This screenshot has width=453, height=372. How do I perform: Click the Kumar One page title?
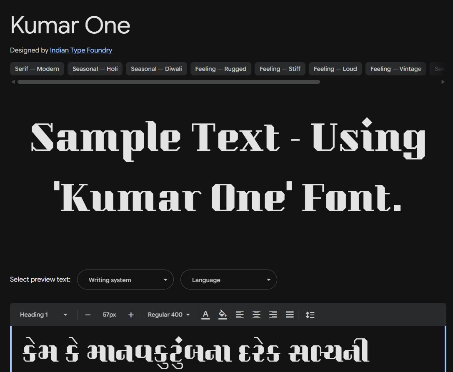click(x=70, y=25)
